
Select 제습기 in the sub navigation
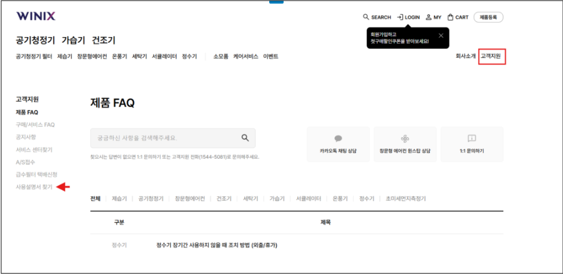click(x=64, y=56)
